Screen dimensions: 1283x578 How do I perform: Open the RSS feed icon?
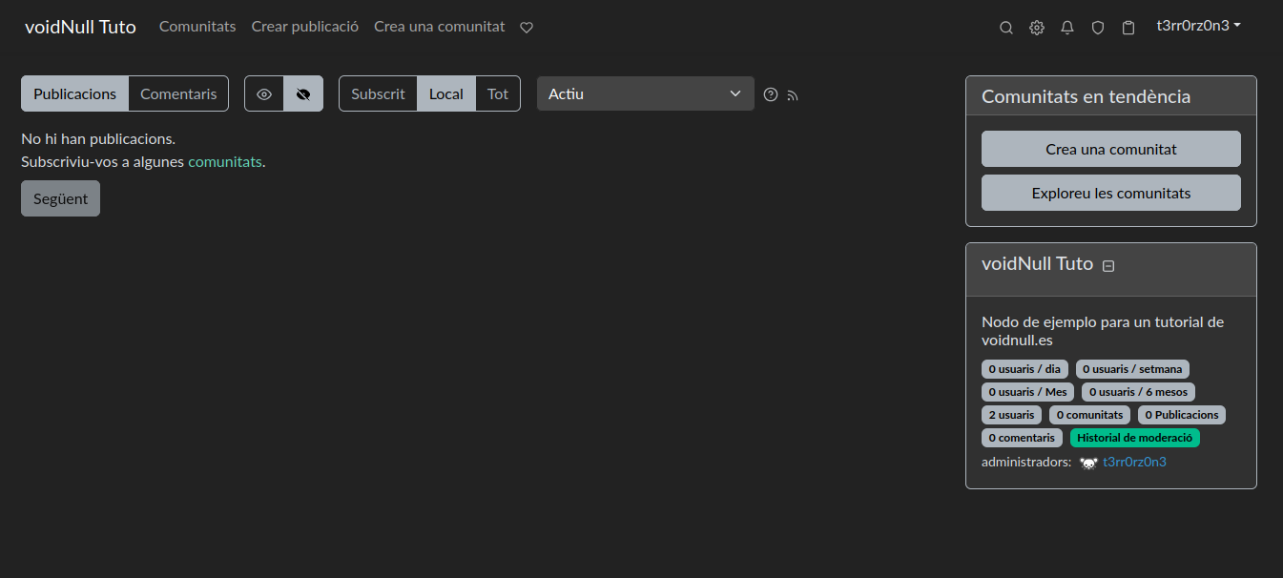[x=792, y=94]
